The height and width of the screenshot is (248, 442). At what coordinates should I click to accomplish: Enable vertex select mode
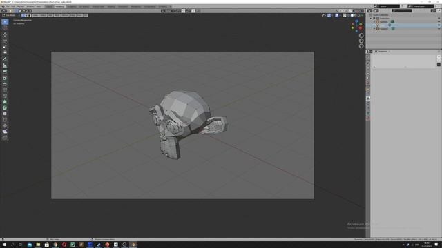pos(23,15)
